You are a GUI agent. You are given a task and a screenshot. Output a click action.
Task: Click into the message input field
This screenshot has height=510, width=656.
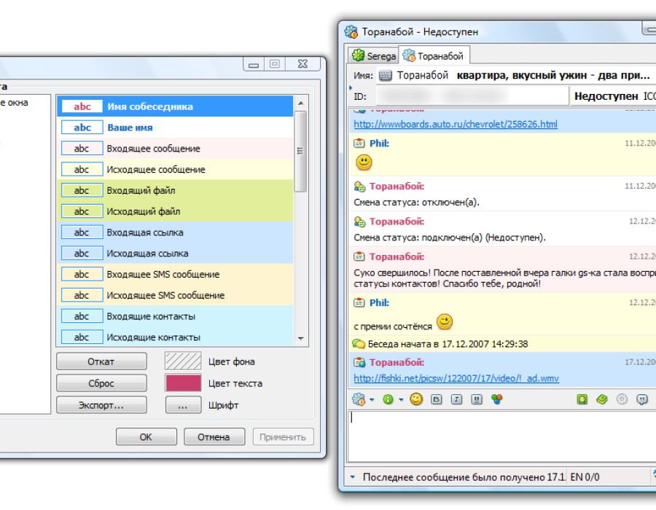tap(501, 436)
